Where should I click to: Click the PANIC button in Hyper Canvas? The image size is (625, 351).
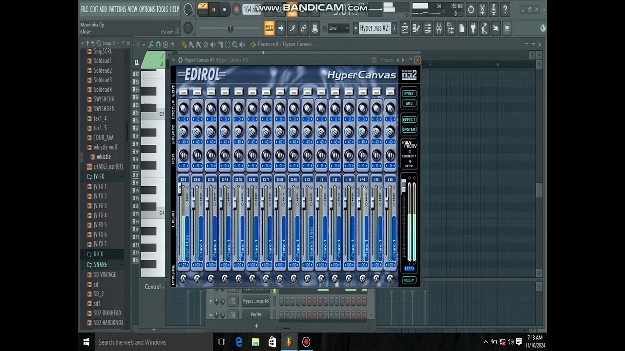click(x=409, y=93)
